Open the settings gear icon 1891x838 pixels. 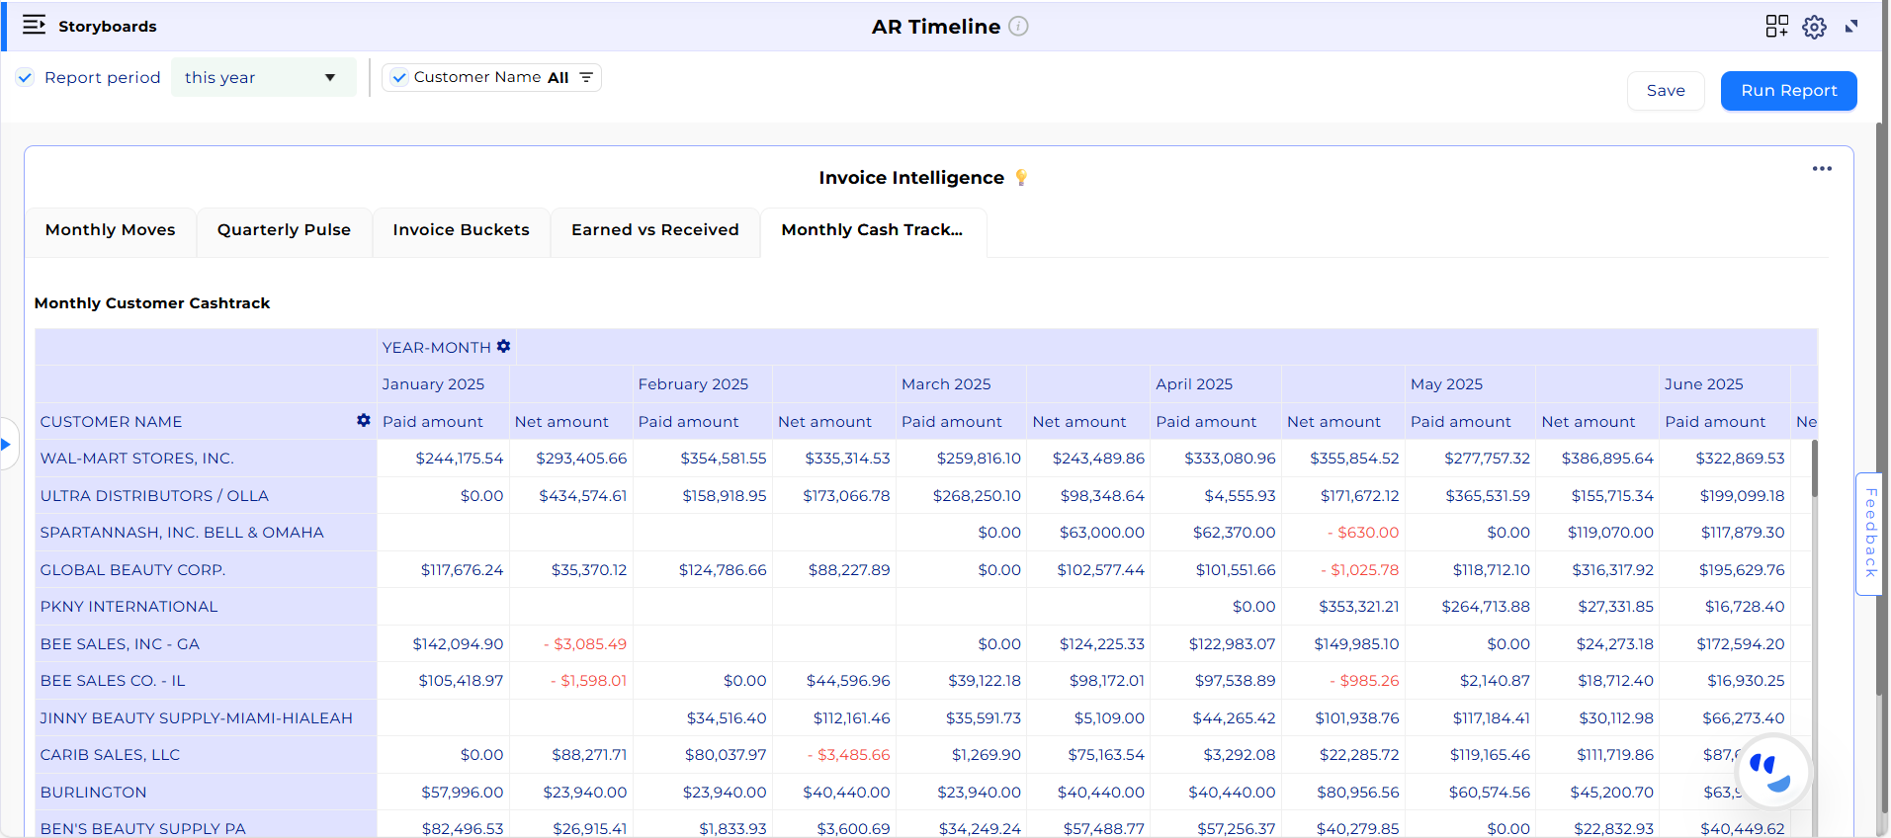1814,27
